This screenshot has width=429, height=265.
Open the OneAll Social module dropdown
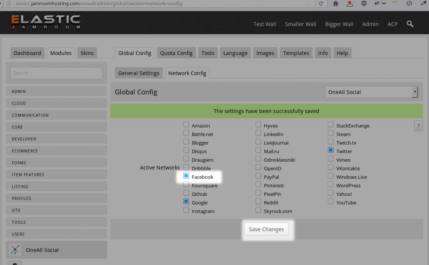pos(371,92)
